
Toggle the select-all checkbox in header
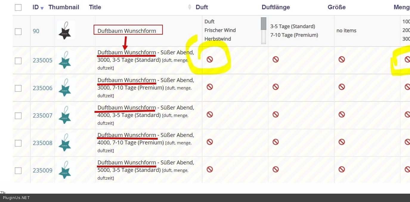[x=18, y=7]
